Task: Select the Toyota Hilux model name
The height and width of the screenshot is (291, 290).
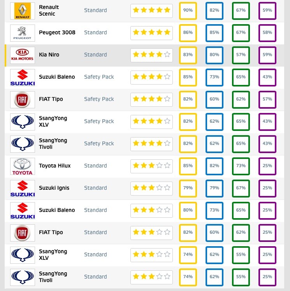Action: (55, 166)
